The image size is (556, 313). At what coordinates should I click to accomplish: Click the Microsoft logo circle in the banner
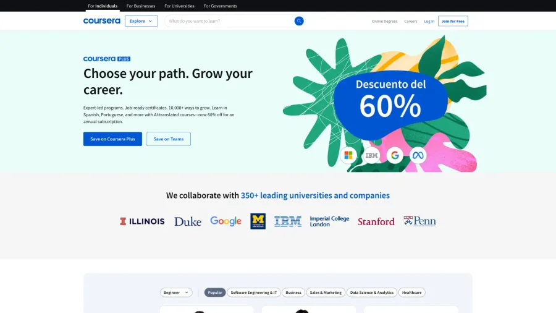click(348, 155)
